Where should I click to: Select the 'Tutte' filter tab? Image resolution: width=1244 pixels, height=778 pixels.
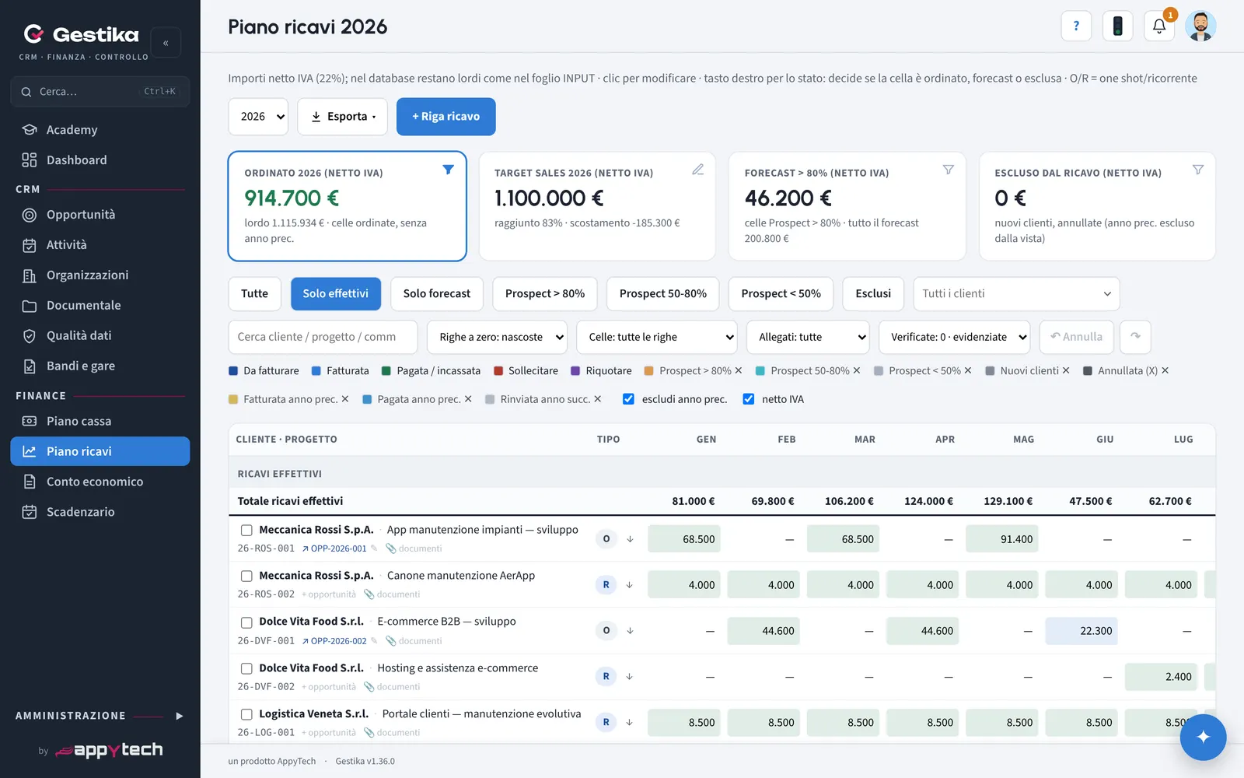tap(254, 293)
